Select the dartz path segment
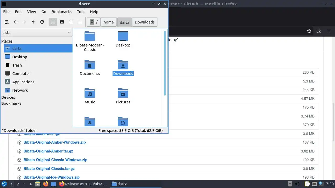Screen dimensions: 335x188 coord(125,22)
